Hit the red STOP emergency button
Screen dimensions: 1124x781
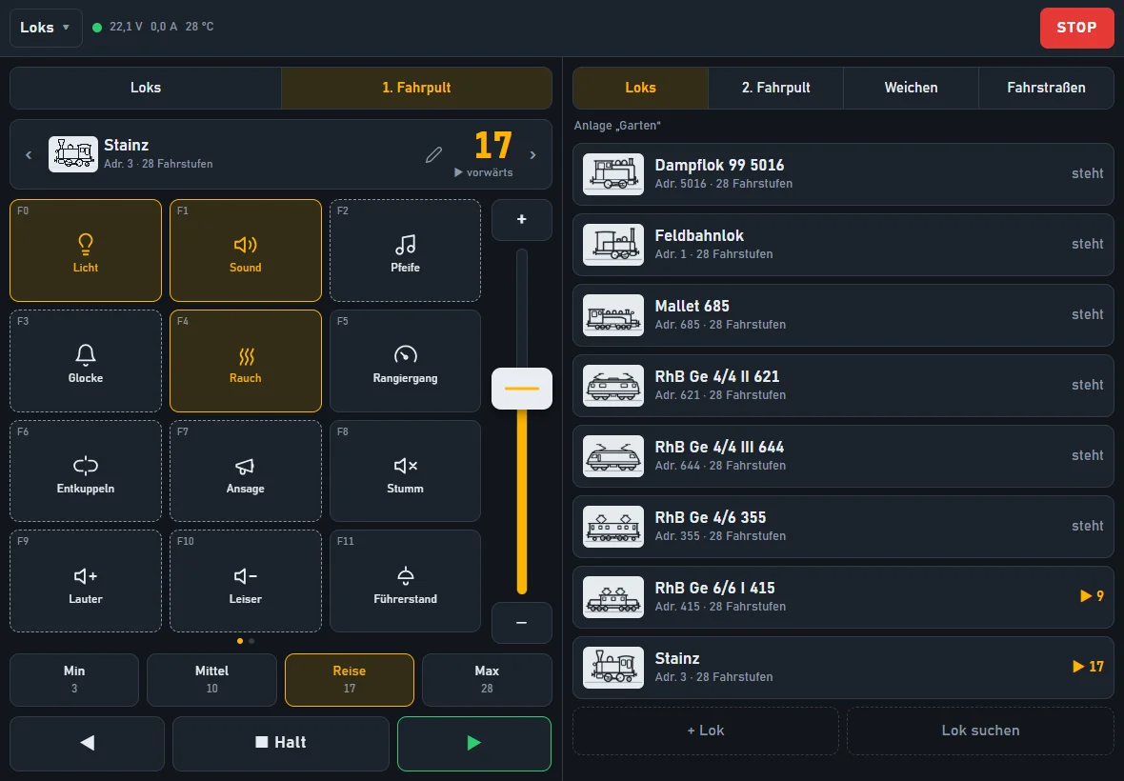click(x=1076, y=28)
